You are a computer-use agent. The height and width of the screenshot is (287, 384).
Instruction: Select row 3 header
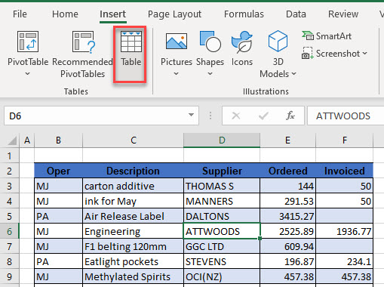pos(9,186)
